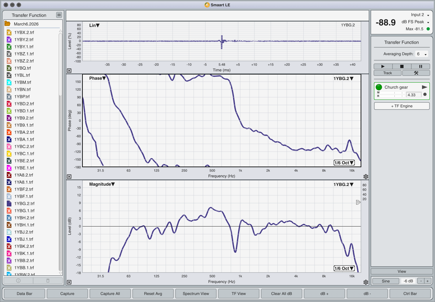Click the 1YBD.2.trf trace icon
The image size is (435, 302).
(x=9, y=104)
